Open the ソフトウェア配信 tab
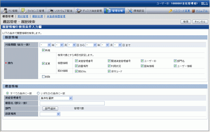The image size is (210, 132). click(60, 11)
